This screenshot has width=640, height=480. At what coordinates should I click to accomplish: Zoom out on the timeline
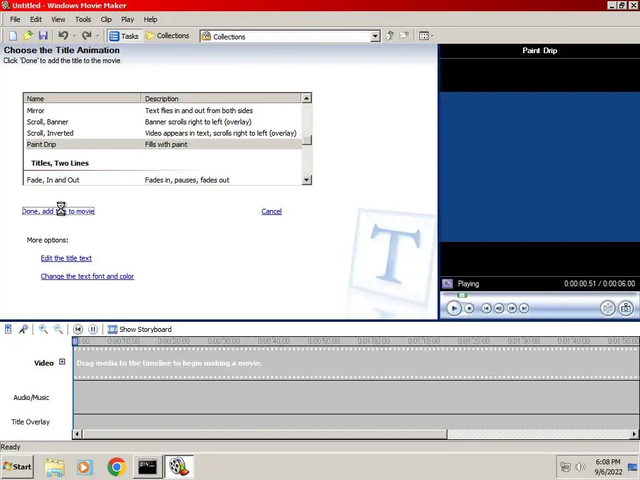(x=58, y=329)
